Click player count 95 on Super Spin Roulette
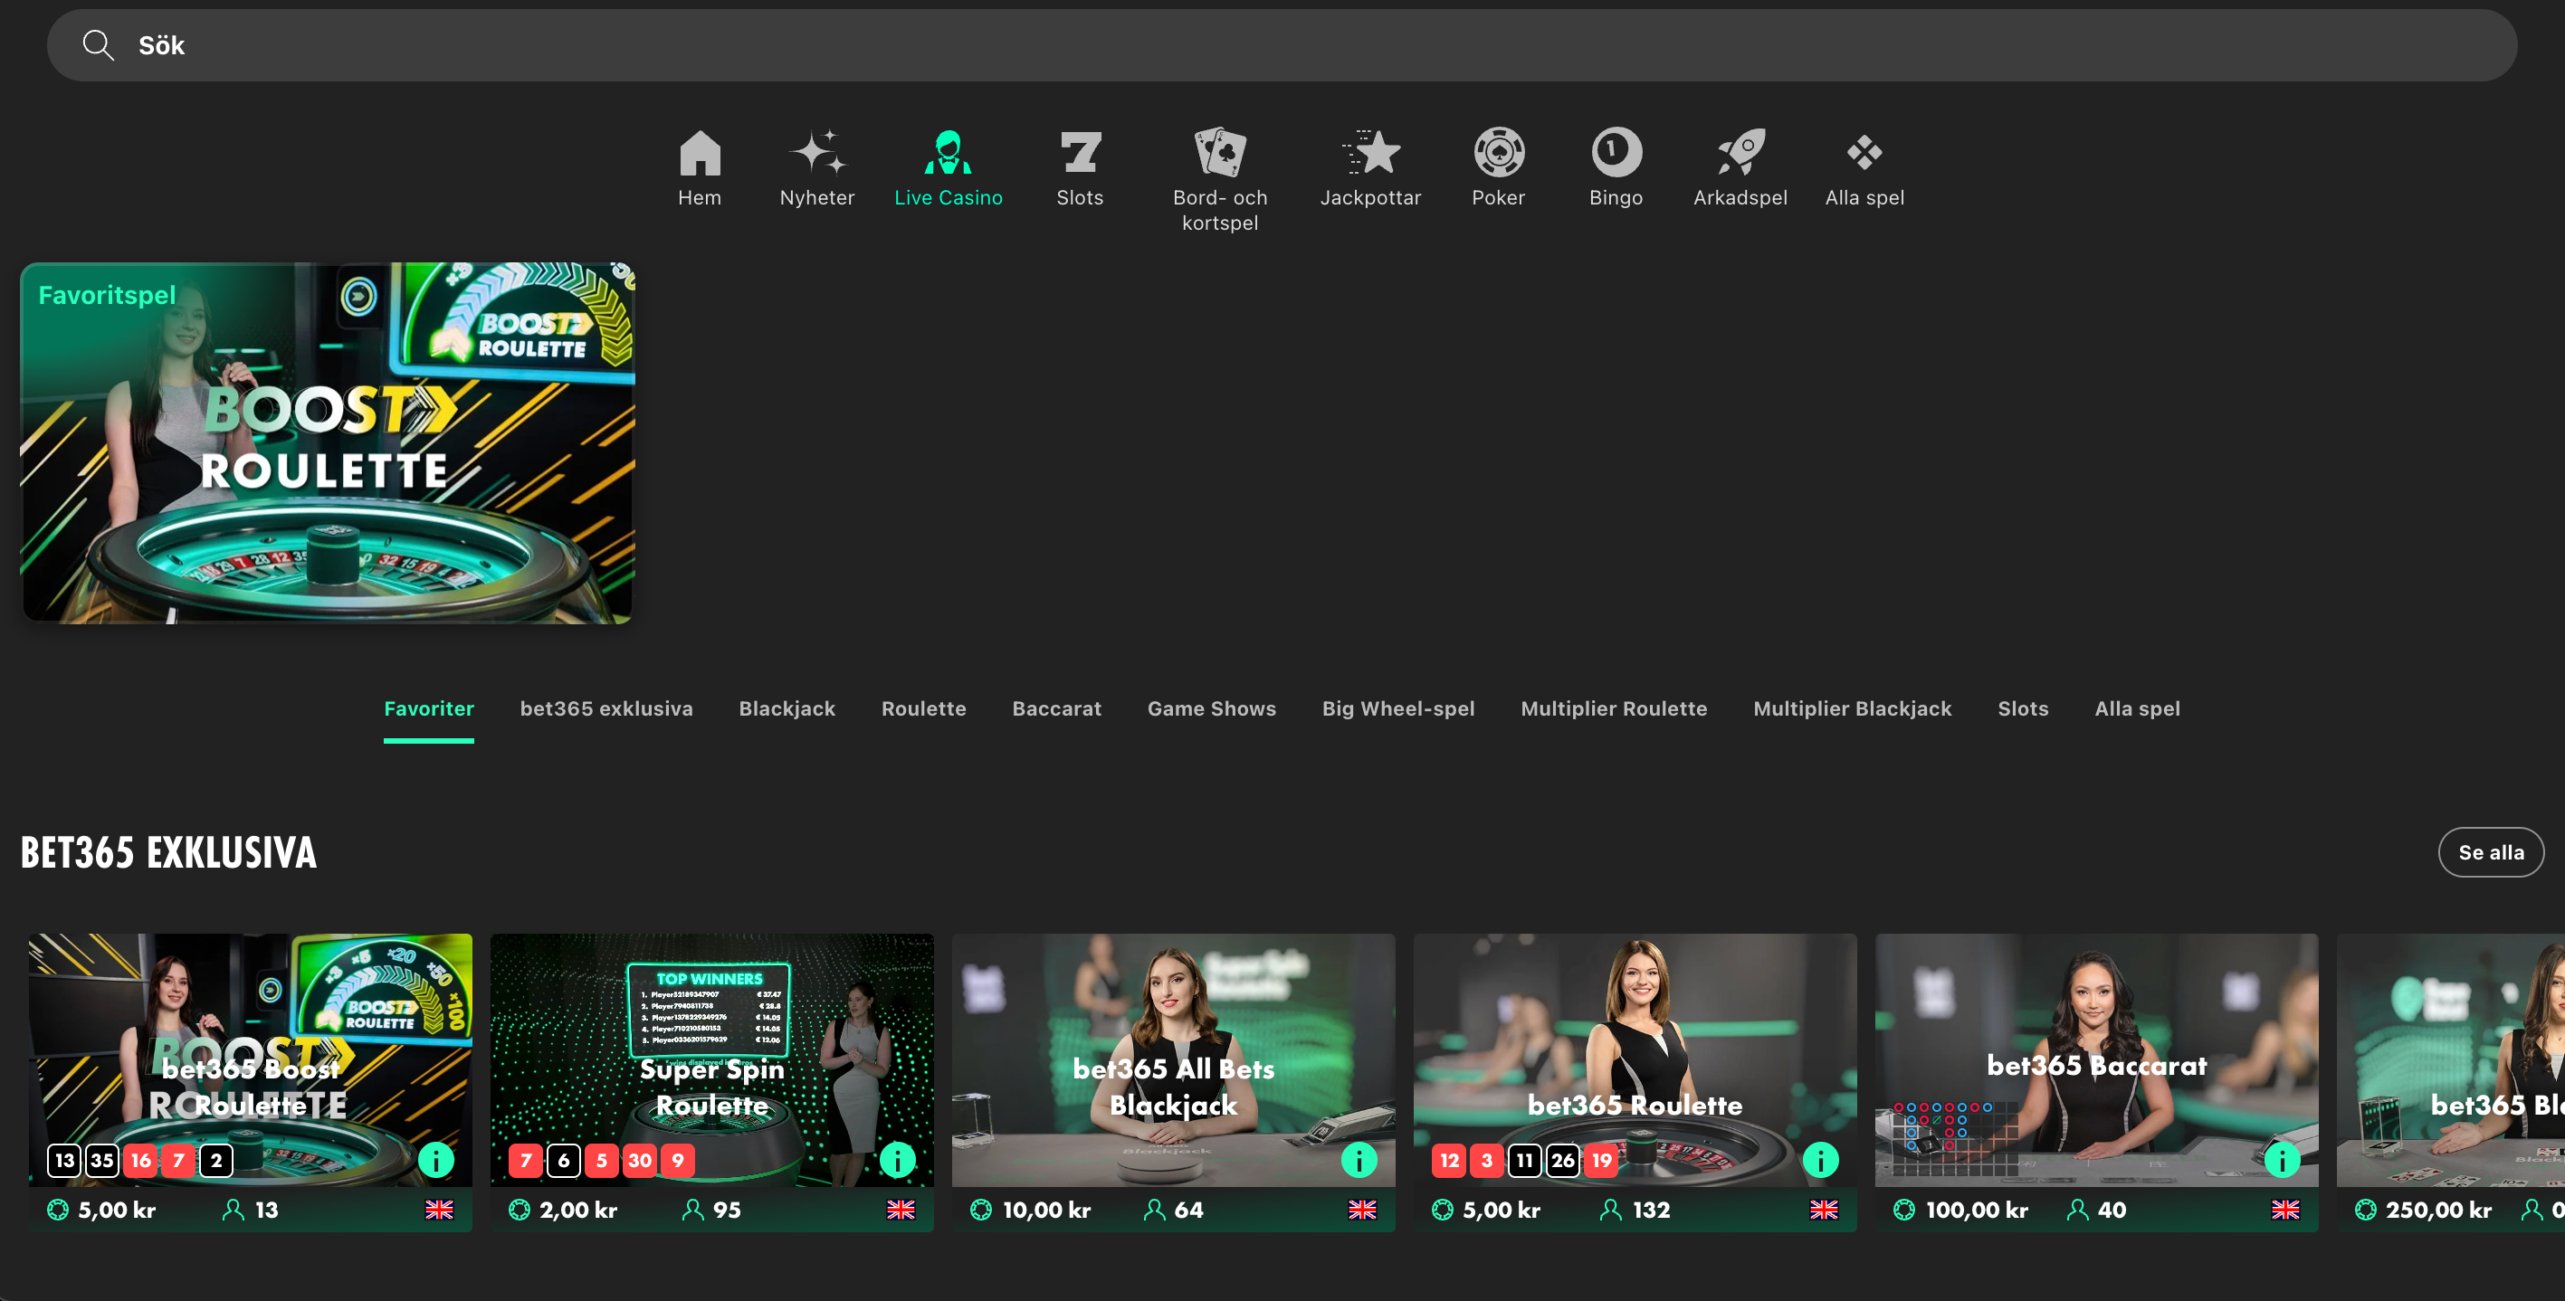The height and width of the screenshot is (1301, 2565). click(x=727, y=1210)
